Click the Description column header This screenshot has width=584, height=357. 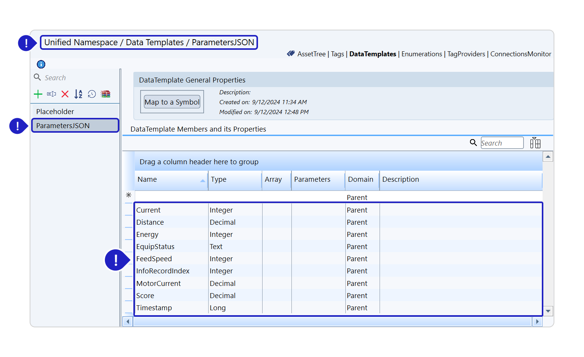(461, 179)
